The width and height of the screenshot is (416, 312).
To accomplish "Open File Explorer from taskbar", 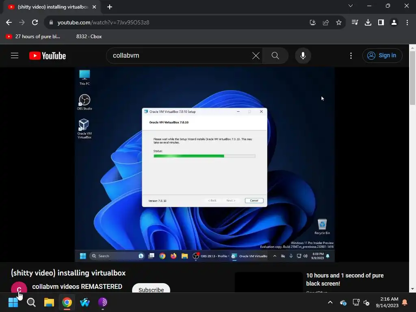I will [x=49, y=302].
